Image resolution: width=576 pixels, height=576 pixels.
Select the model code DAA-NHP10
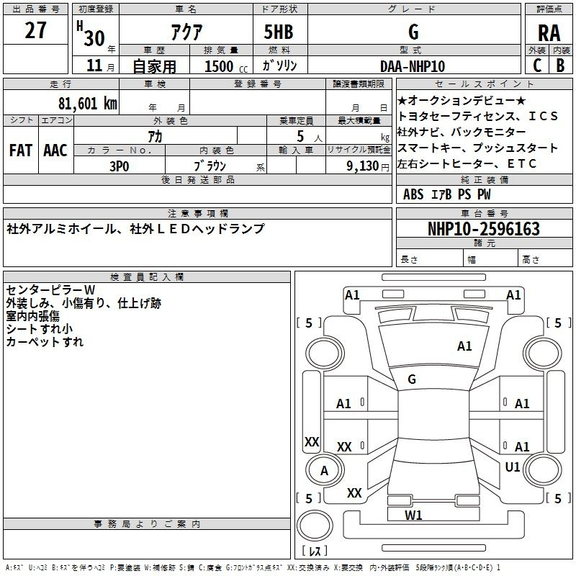click(x=413, y=66)
